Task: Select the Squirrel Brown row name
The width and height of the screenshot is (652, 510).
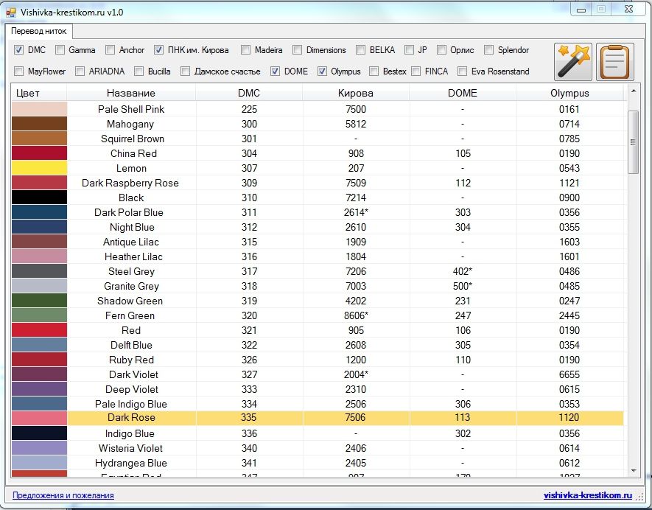Action: 132,139
